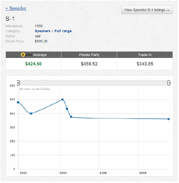
Task: Click the Audiogon logo in Average header
Action: click(x=26, y=55)
